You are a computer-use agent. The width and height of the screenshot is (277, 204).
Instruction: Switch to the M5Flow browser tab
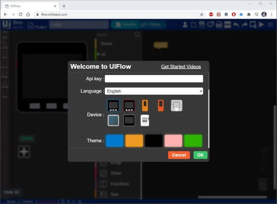pyautogui.click(x=30, y=6)
